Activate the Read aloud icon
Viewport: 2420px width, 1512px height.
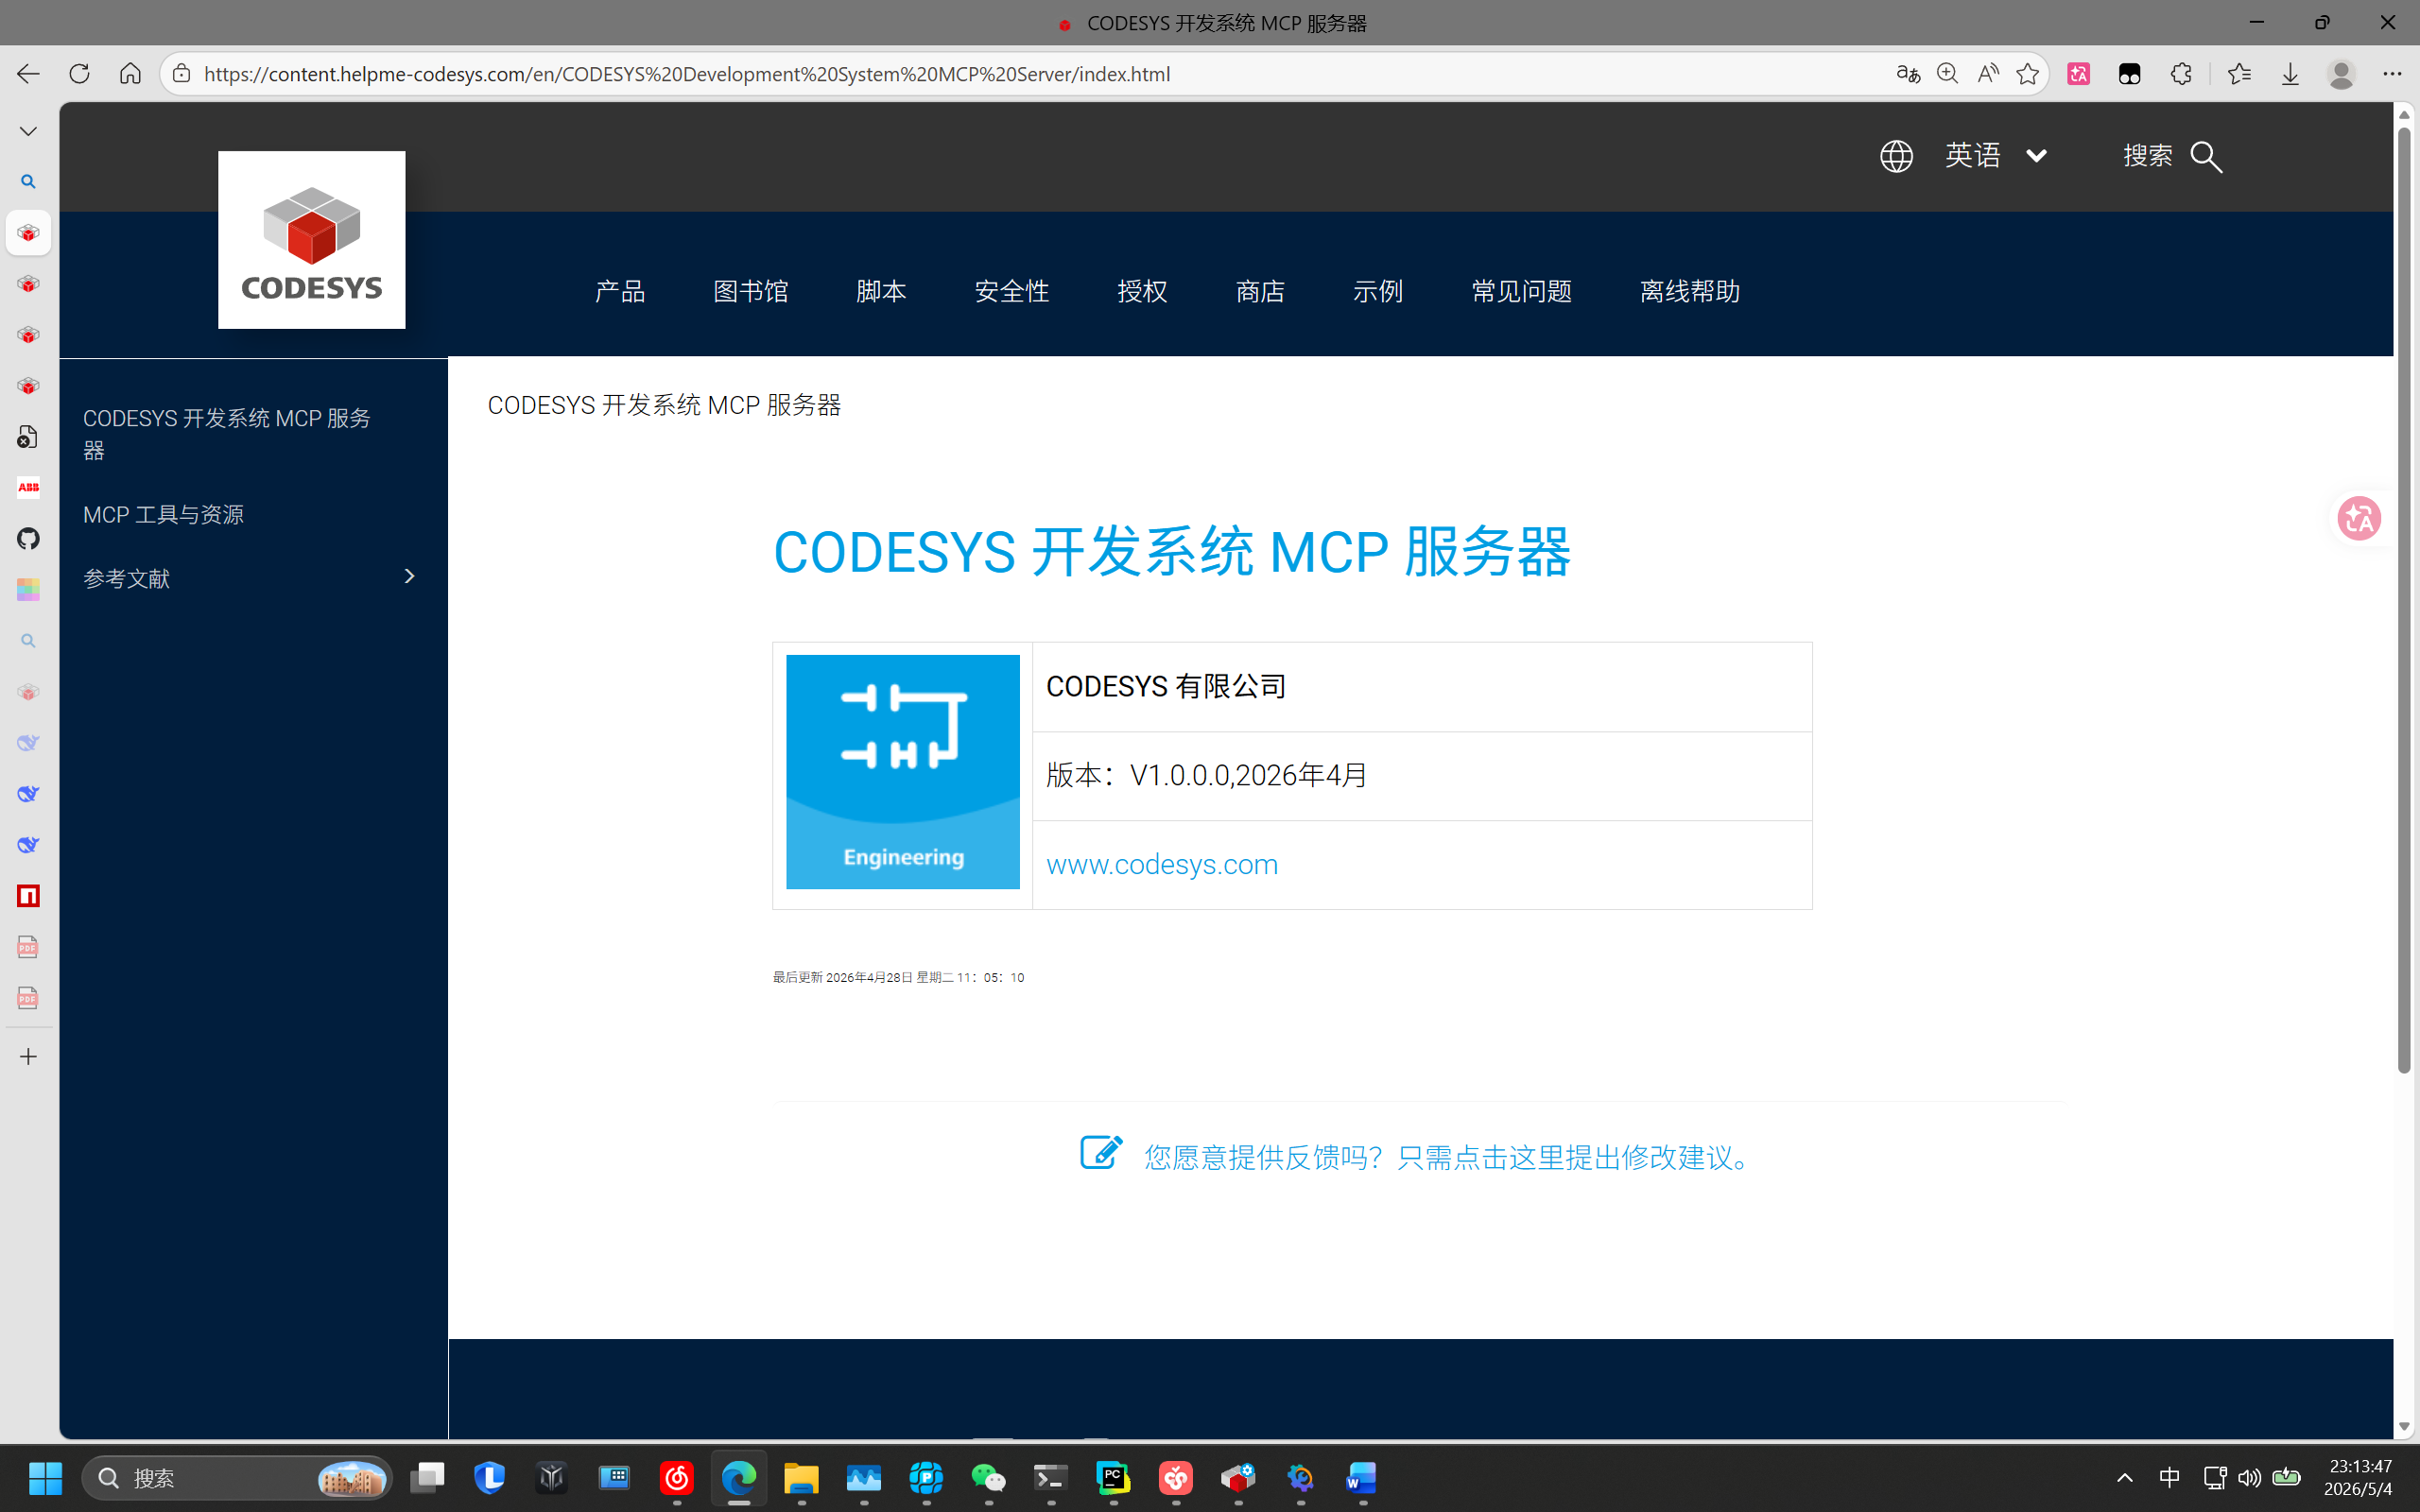click(x=1987, y=74)
